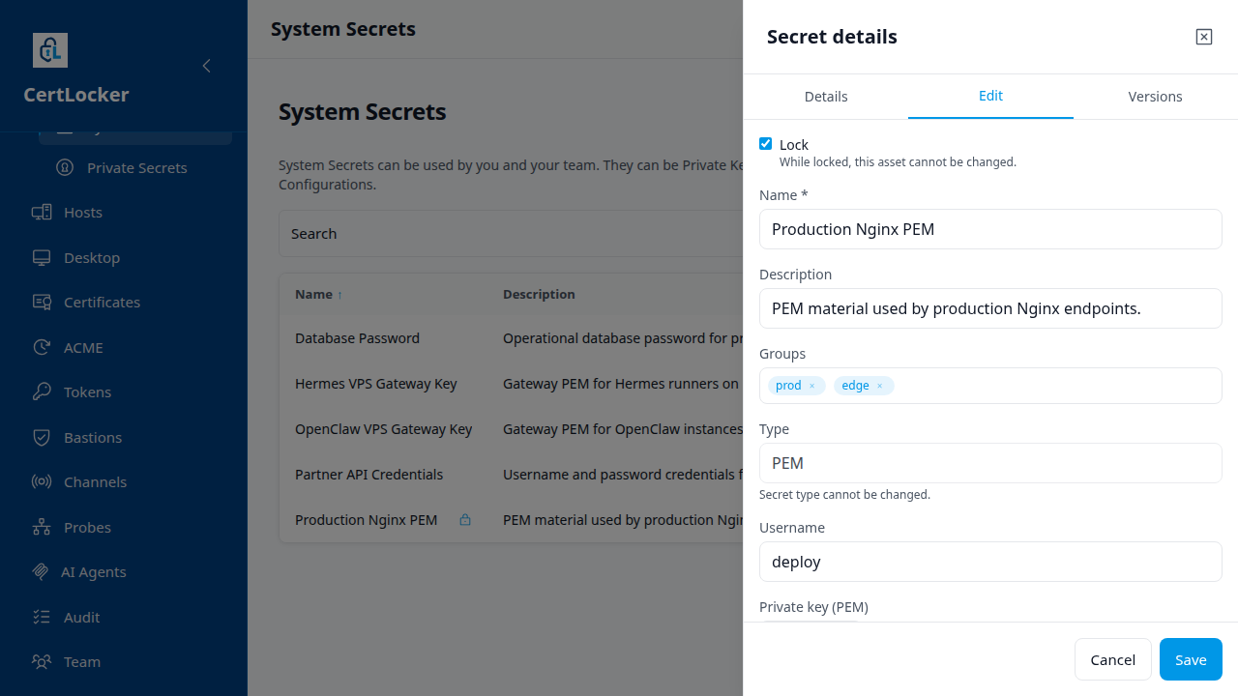Image resolution: width=1238 pixels, height=696 pixels.
Task: Click the Name input field
Action: 990,229
